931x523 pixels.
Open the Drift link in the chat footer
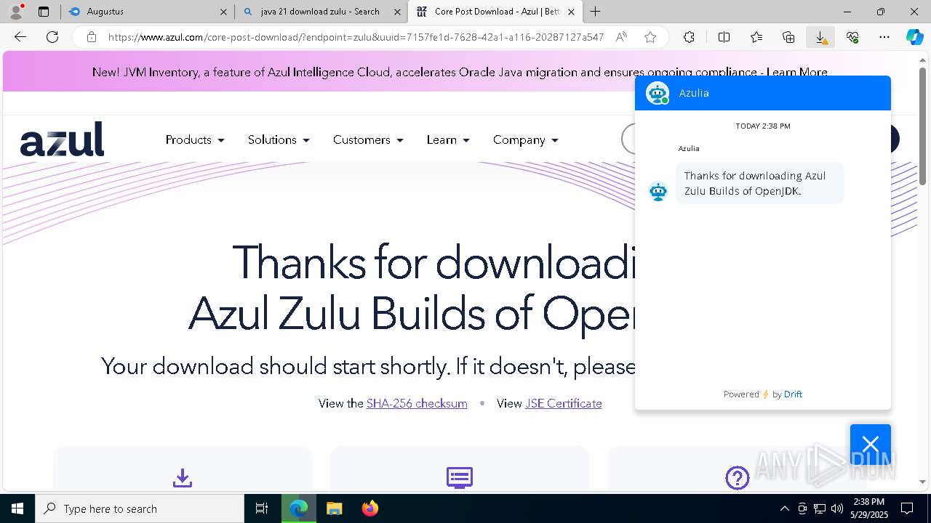(x=793, y=394)
